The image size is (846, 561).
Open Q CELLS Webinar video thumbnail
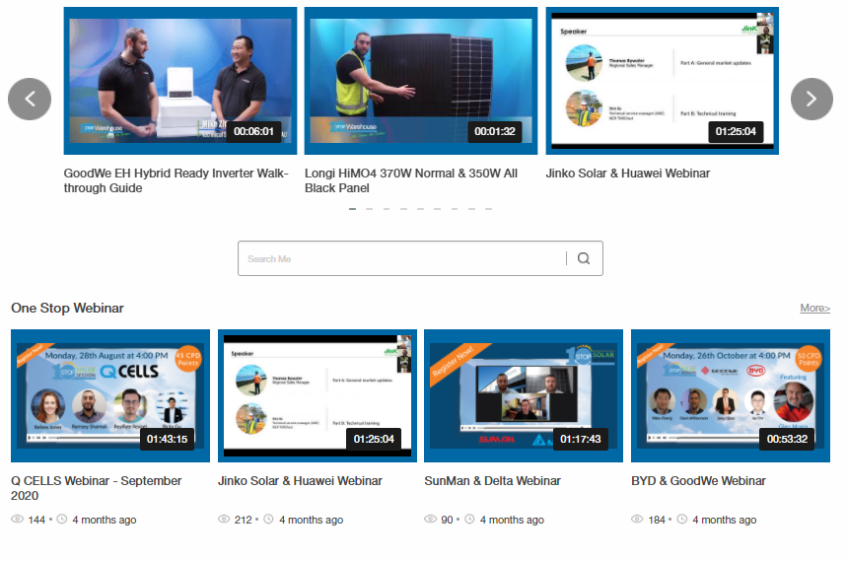110,396
